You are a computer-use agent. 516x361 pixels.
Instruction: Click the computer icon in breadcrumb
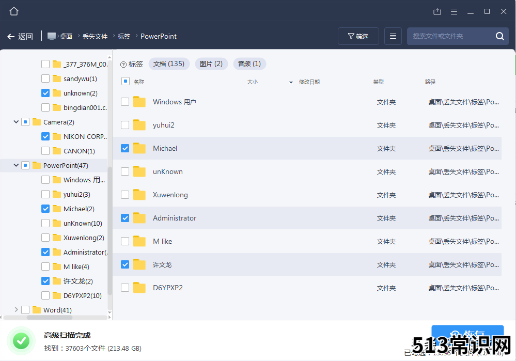pos(52,36)
